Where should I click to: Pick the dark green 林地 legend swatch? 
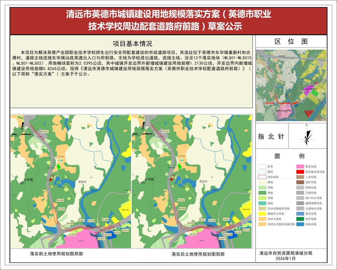tap(262, 193)
